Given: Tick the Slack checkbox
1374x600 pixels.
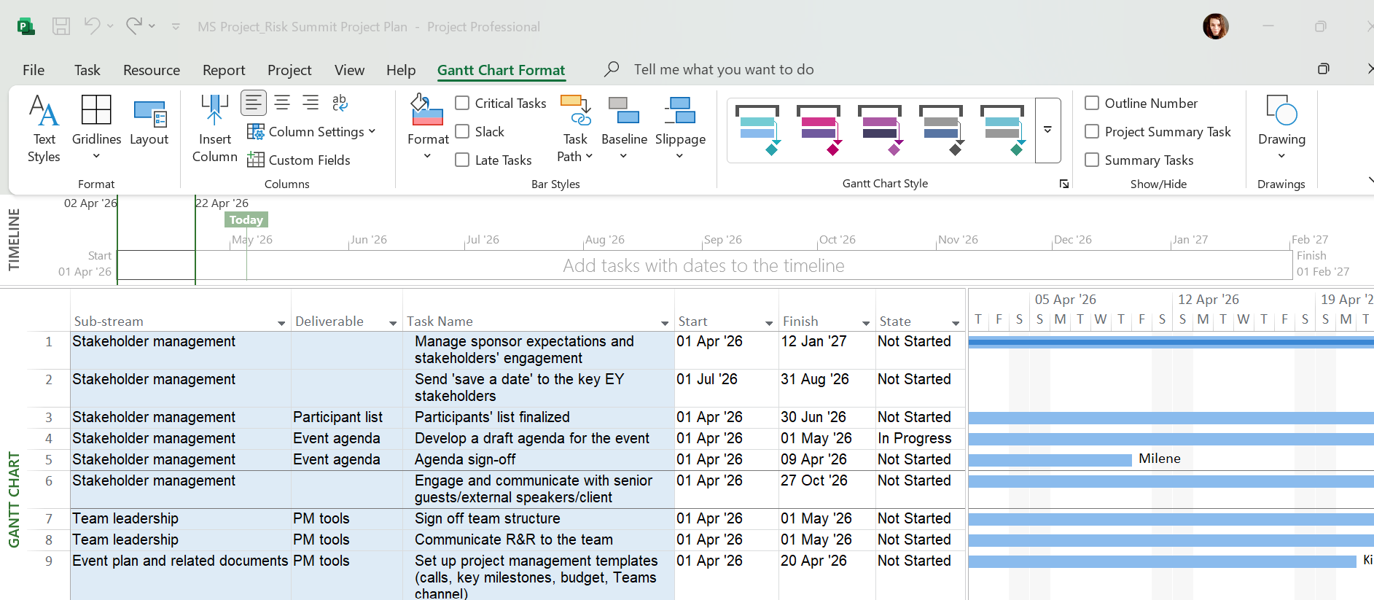Looking at the screenshot, I should 462,132.
